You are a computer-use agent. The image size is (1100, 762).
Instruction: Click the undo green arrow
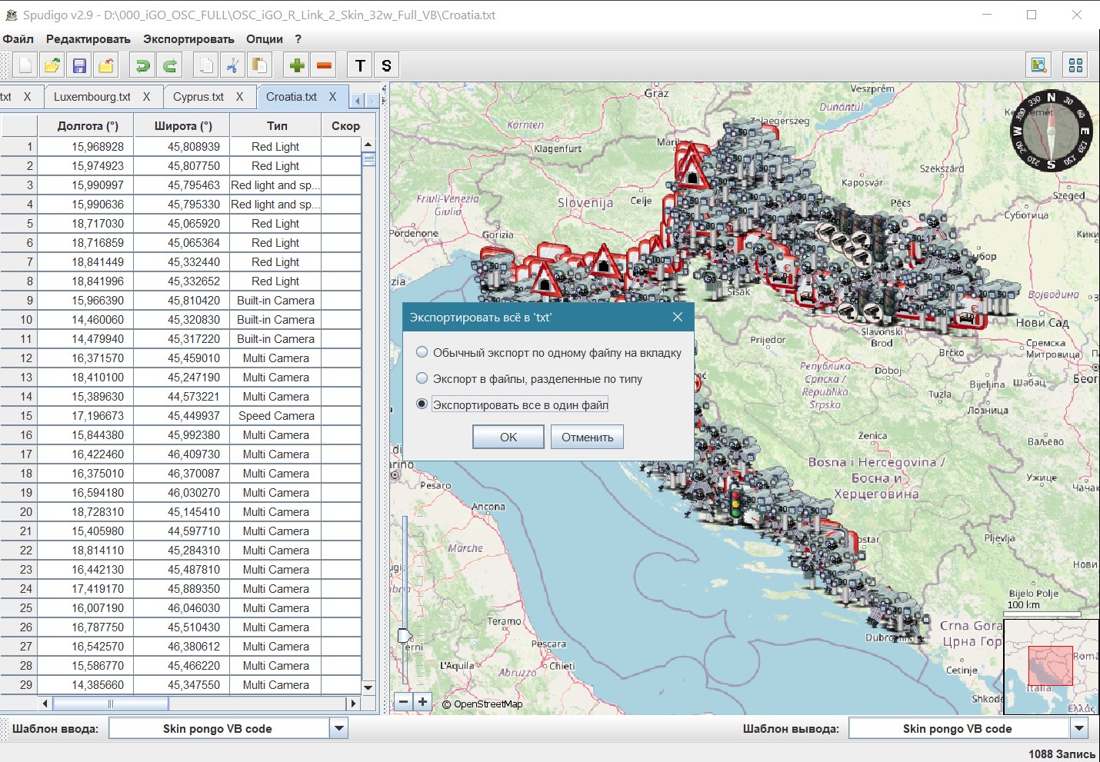coord(142,65)
